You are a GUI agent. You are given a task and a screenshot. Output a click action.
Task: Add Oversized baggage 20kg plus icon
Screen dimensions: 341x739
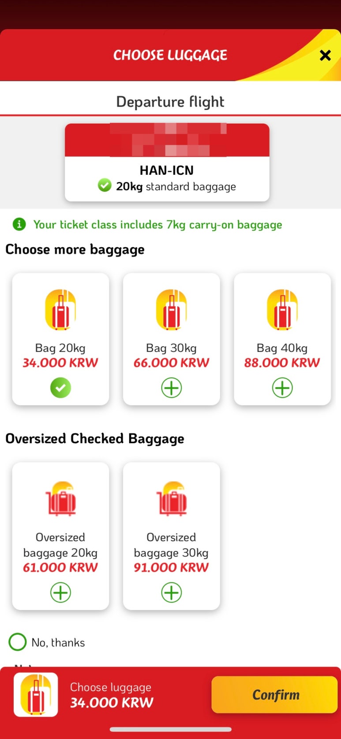(x=60, y=592)
